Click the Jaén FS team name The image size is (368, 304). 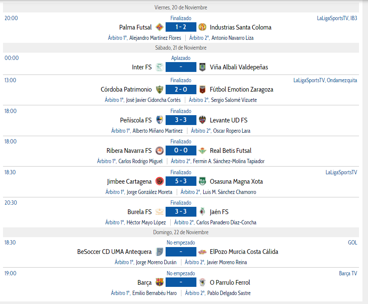click(219, 212)
